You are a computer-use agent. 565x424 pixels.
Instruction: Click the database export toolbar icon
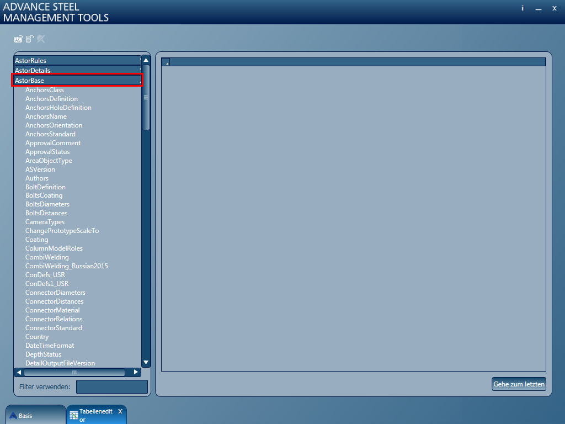pyautogui.click(x=30, y=39)
